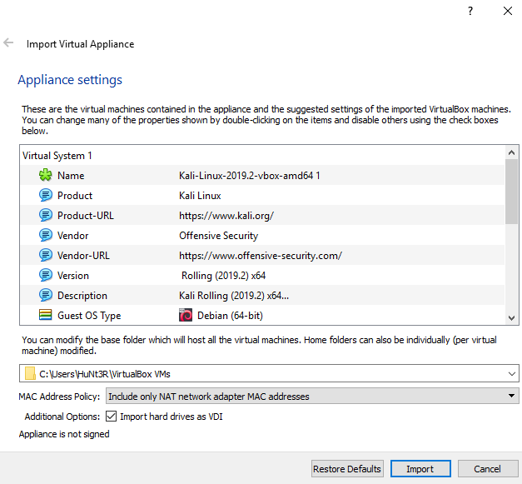Click the Description label

click(82, 296)
